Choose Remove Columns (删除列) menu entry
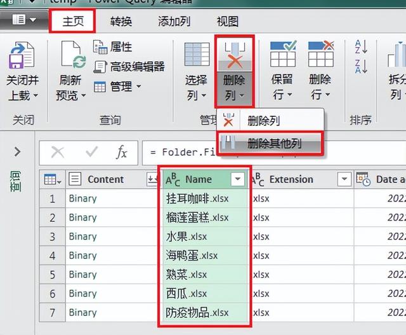Viewport: 406px width, 335px height. tap(263, 121)
